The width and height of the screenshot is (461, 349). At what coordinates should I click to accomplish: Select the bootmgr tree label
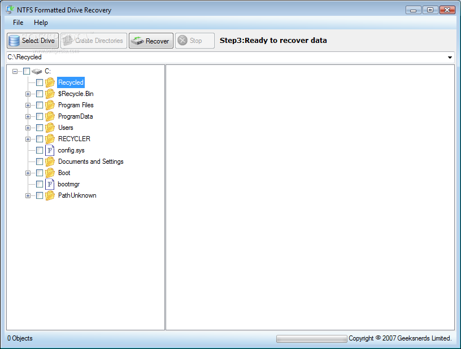pyautogui.click(x=69, y=184)
